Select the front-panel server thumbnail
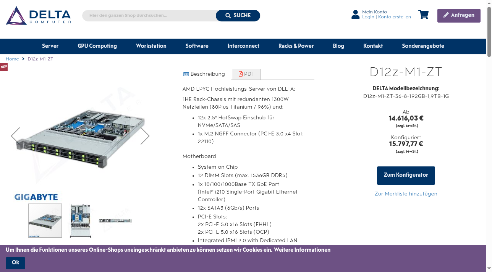492x272 pixels. (115, 221)
